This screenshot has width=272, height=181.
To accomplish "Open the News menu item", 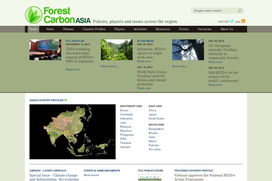I will click(x=50, y=29).
